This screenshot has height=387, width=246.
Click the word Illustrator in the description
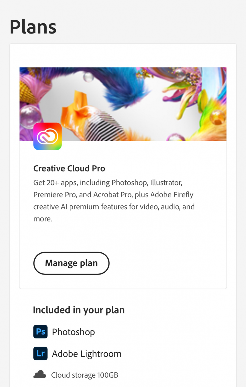tap(166, 183)
